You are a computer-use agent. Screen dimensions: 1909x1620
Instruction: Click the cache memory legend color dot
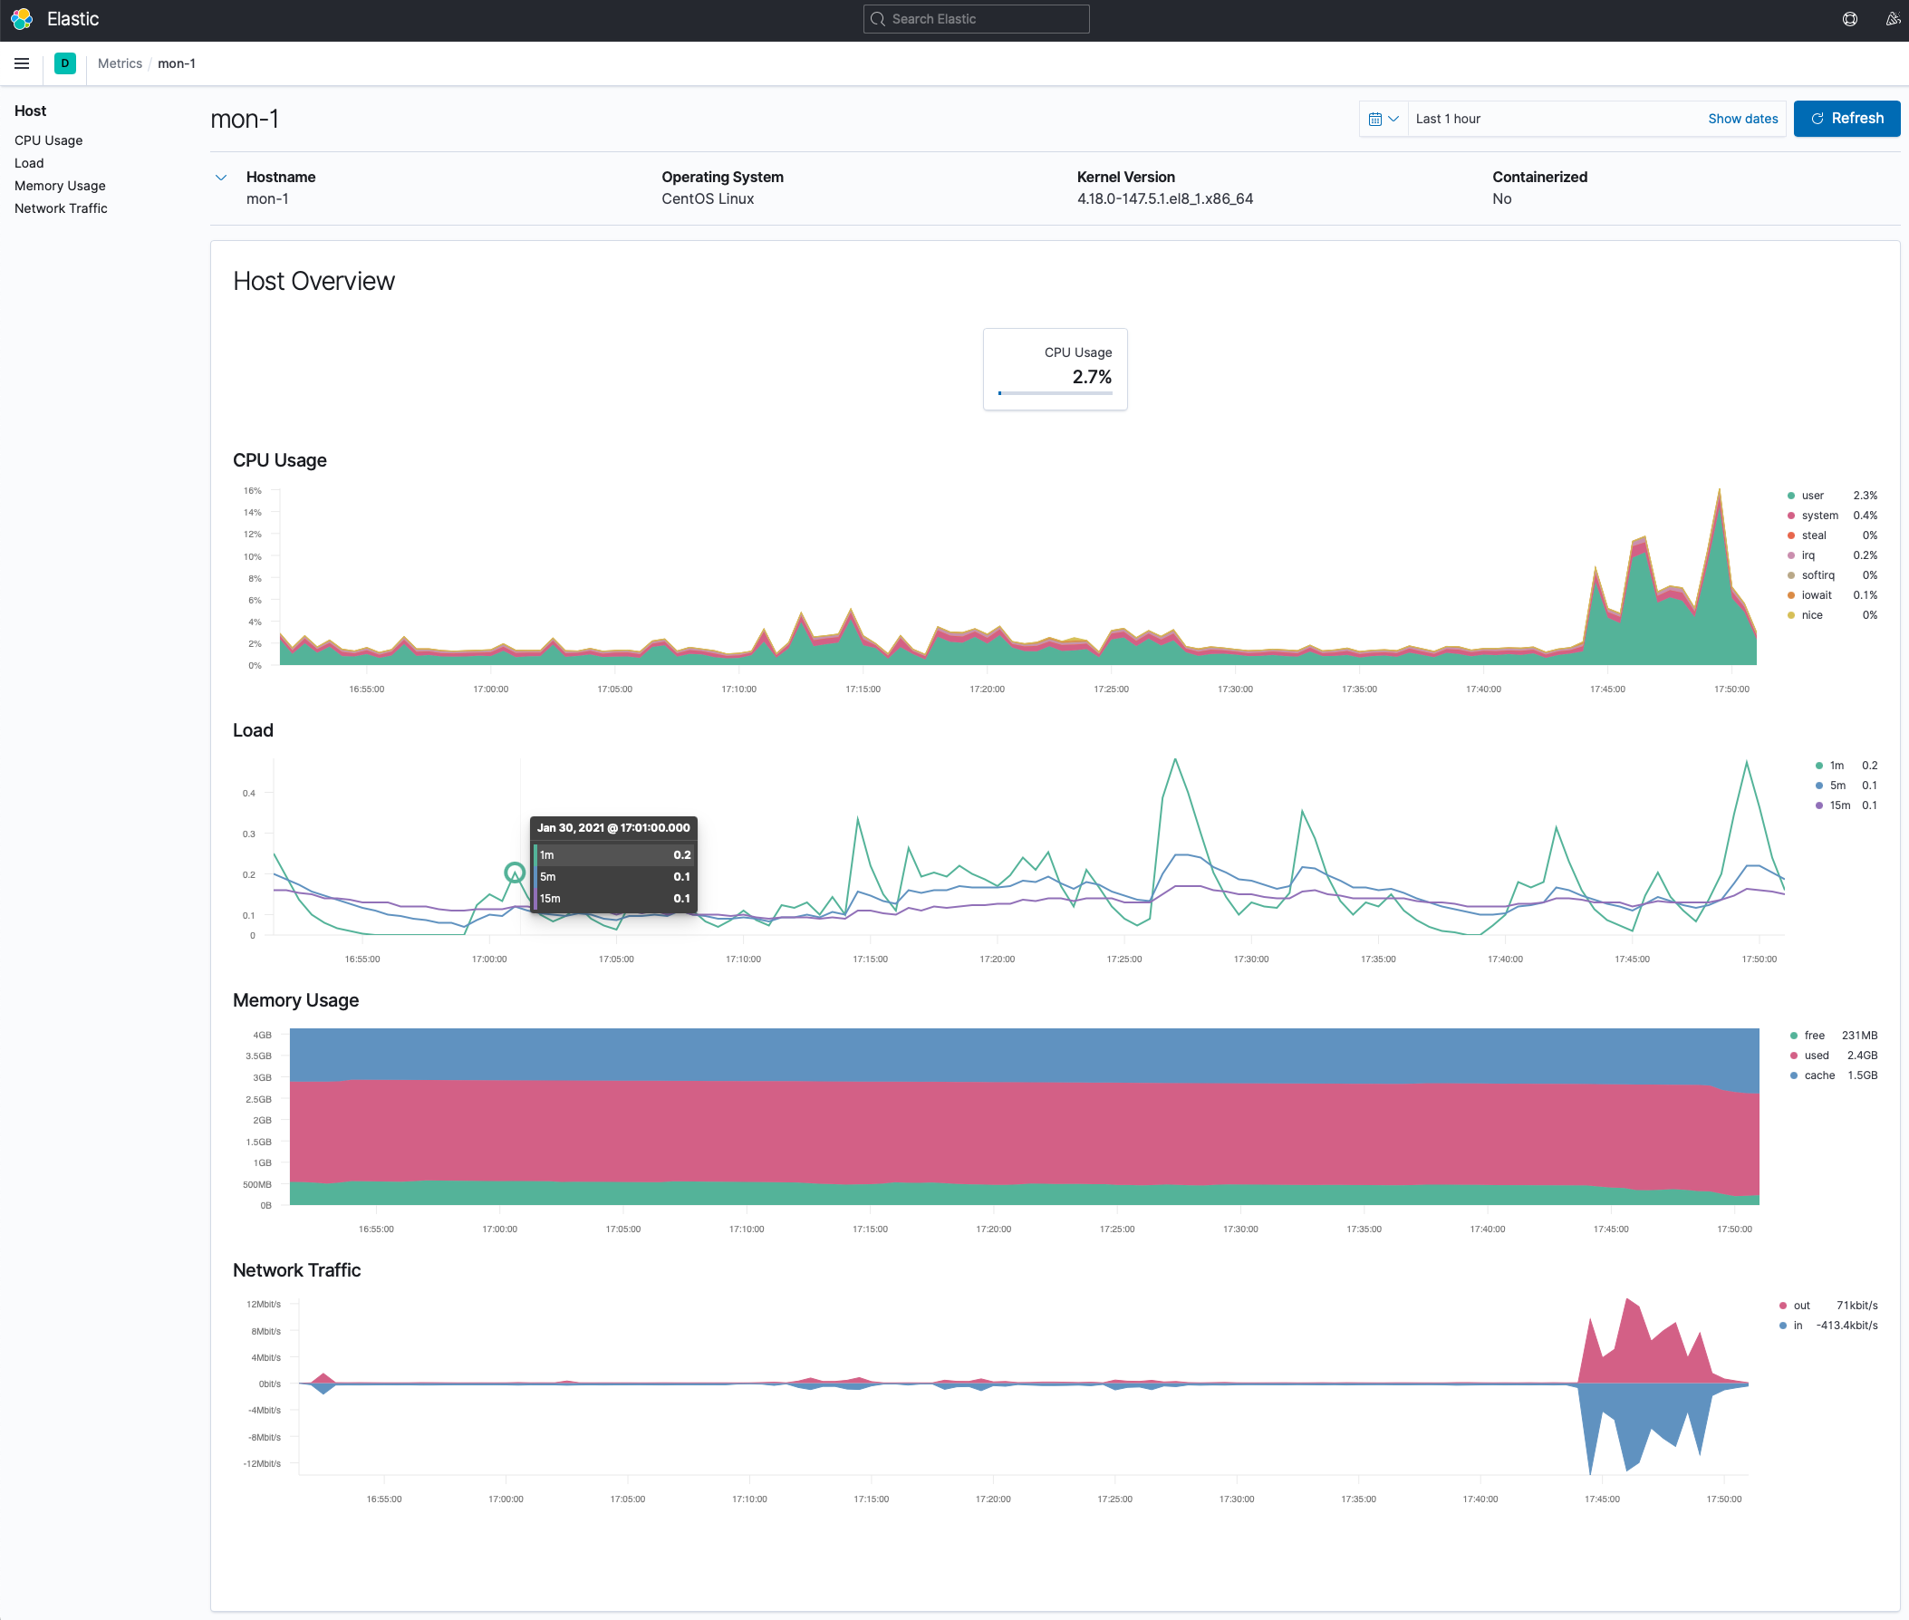pos(1793,1075)
